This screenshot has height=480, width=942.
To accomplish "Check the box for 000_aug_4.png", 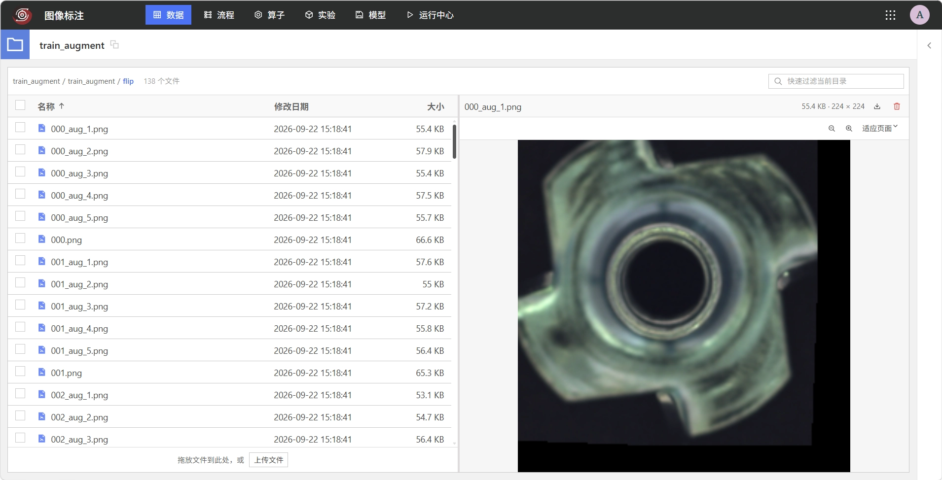I will coord(20,194).
